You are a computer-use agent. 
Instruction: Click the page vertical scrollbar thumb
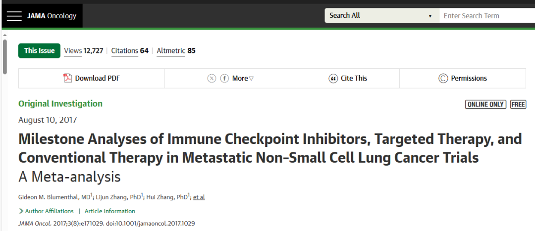tap(4, 57)
